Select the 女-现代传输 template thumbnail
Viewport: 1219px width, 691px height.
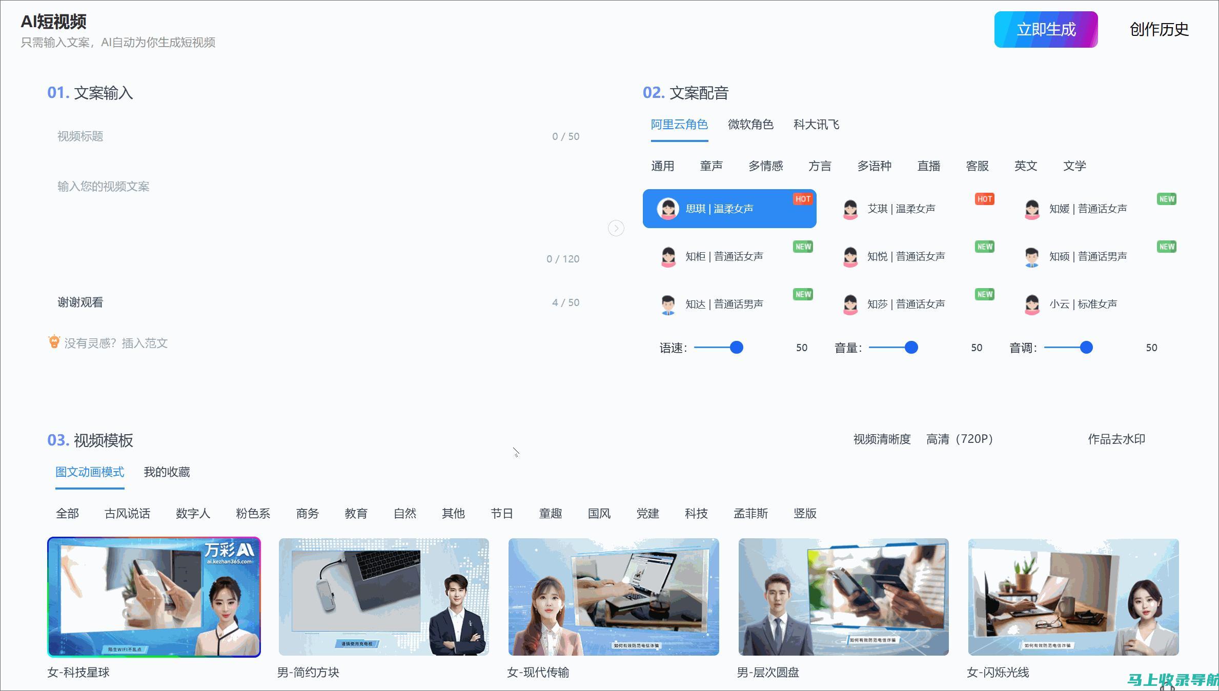pos(614,597)
